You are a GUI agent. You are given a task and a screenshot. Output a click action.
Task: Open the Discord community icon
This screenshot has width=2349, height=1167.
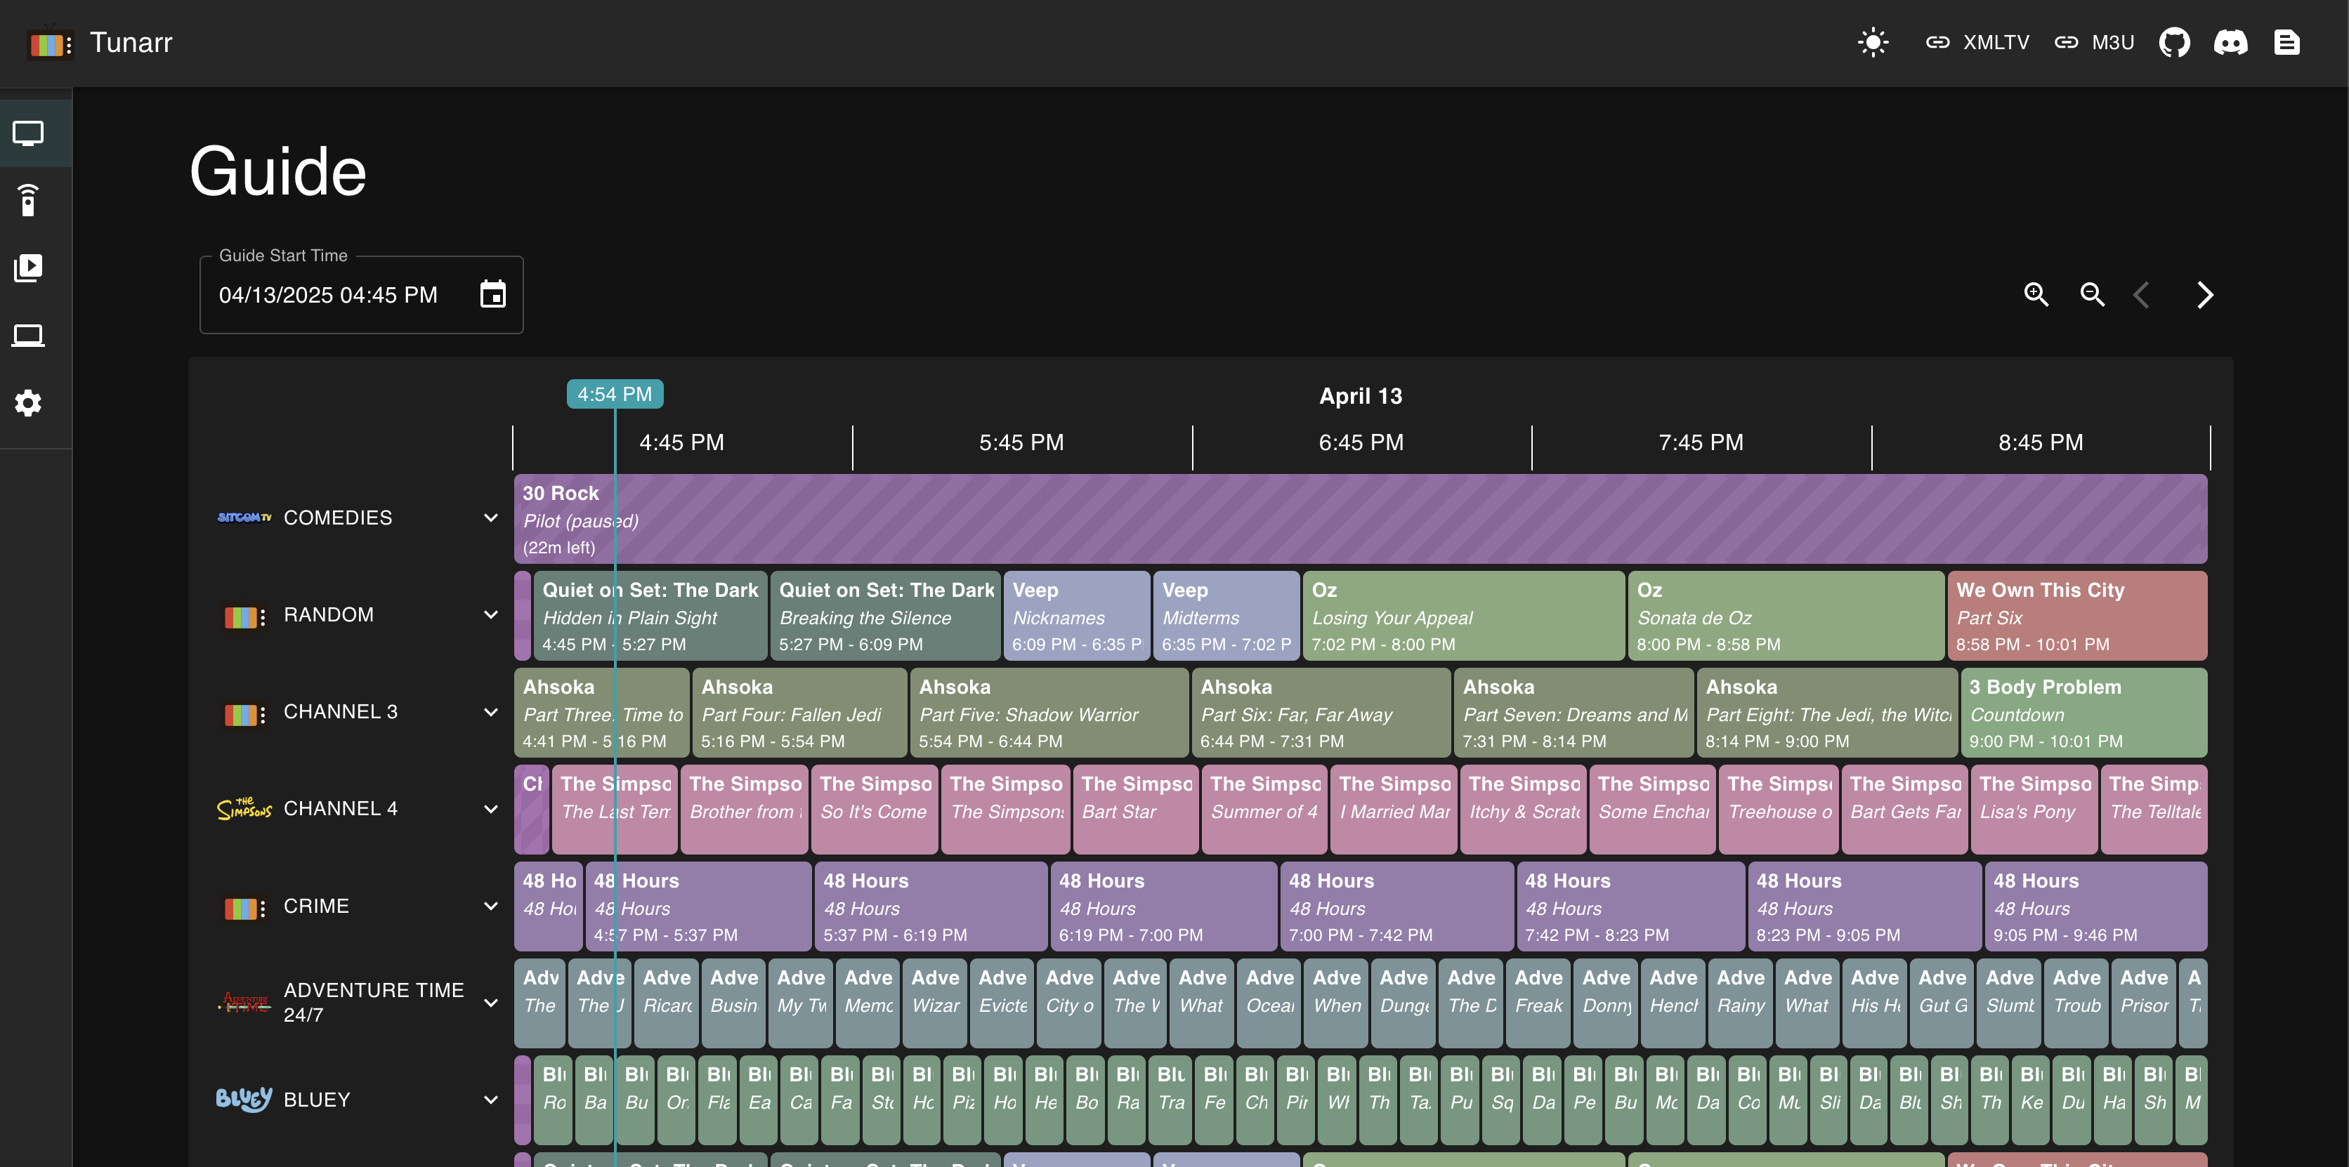point(2232,42)
